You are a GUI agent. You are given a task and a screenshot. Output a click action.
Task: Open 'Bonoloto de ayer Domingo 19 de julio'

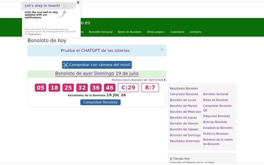[97, 73]
